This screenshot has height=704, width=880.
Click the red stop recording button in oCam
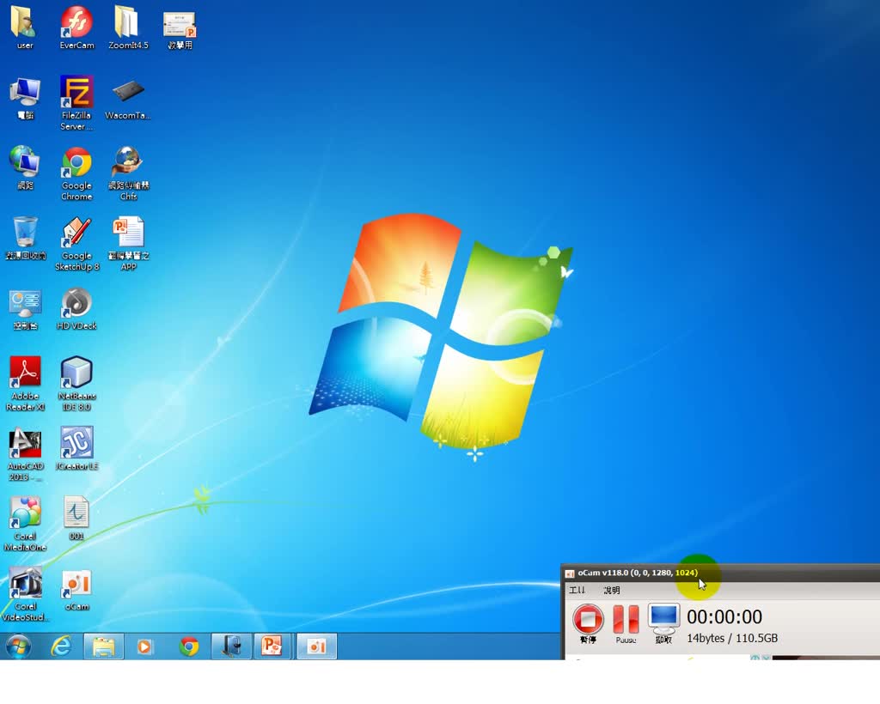coord(588,619)
